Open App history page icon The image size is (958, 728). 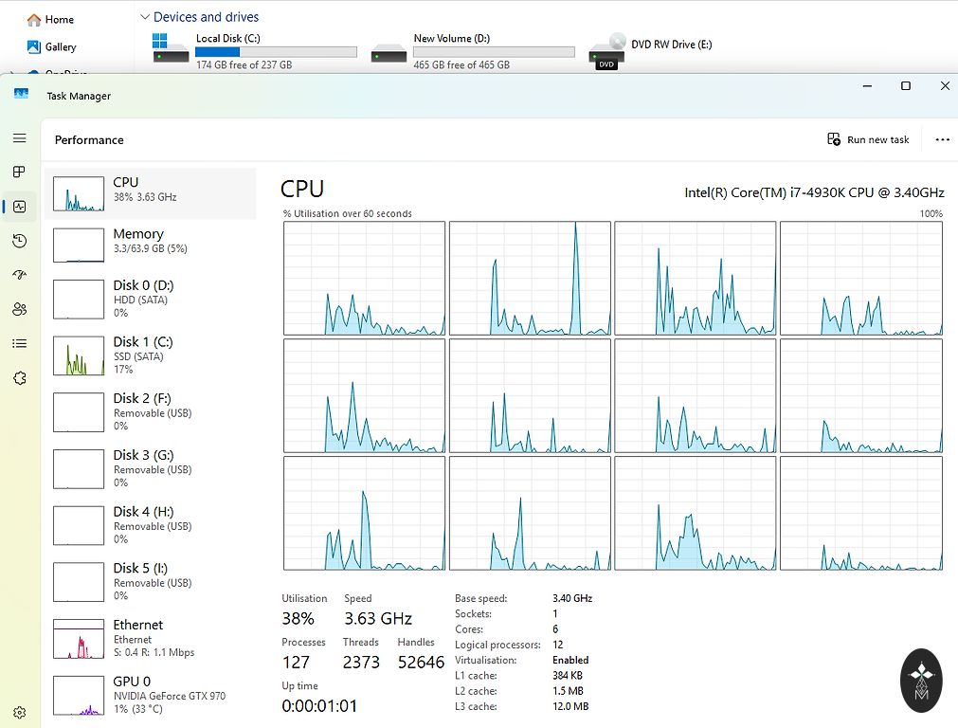coord(19,241)
